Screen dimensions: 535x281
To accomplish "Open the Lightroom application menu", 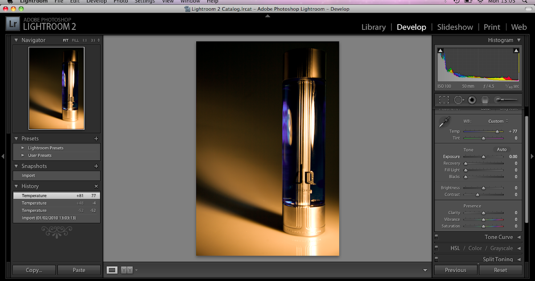I will 33,1.
